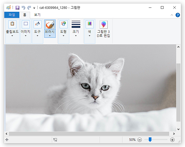This screenshot has width=185, height=147.
Task: Click the 크기 line thickness icon
Action: coord(76,24)
